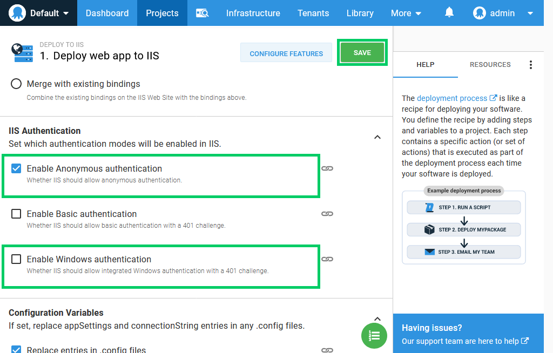The image size is (553, 353).
Task: Click the notifications bell icon
Action: pyautogui.click(x=449, y=13)
